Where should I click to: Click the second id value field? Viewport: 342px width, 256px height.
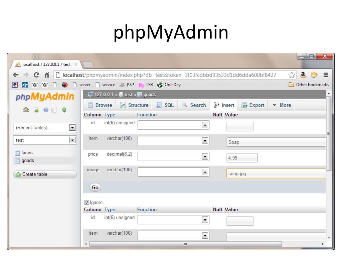240,221
